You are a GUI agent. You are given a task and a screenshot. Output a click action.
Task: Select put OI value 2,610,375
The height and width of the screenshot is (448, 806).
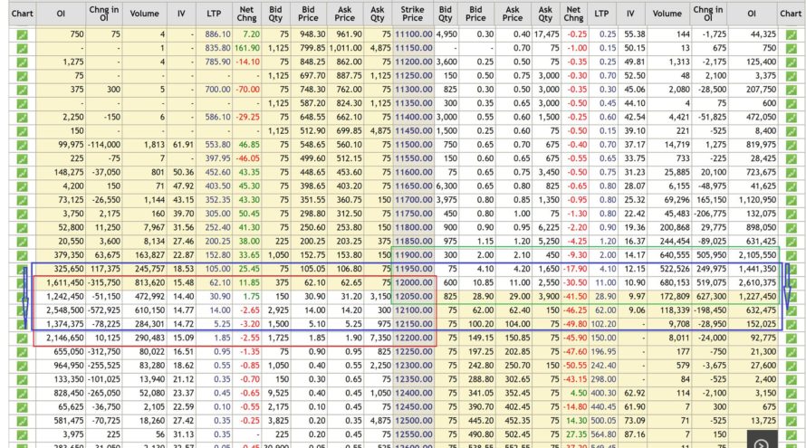click(x=755, y=282)
